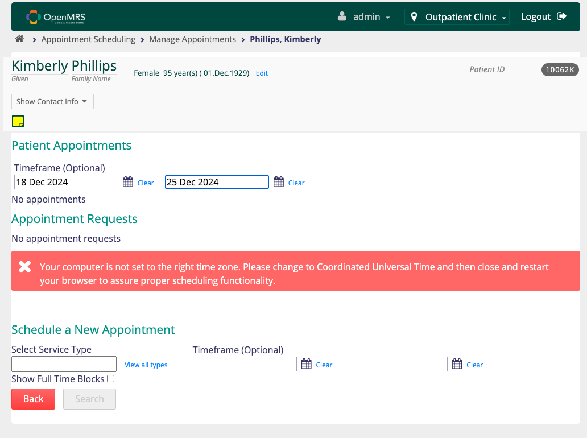Open View all types link
Image resolution: width=587 pixels, height=438 pixels.
tap(146, 365)
